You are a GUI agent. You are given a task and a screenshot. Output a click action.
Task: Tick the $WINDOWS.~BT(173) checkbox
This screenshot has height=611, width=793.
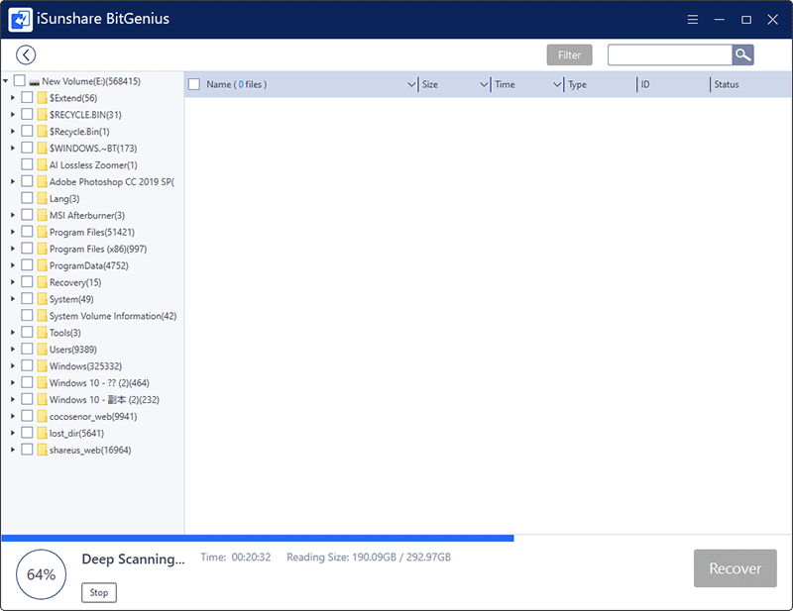coord(27,148)
